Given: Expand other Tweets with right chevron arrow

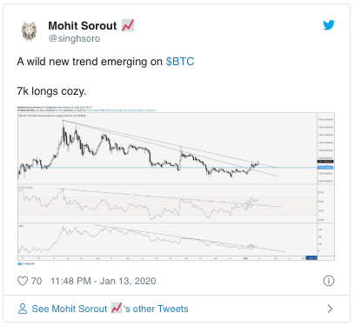Looking at the screenshot, I should [x=330, y=309].
